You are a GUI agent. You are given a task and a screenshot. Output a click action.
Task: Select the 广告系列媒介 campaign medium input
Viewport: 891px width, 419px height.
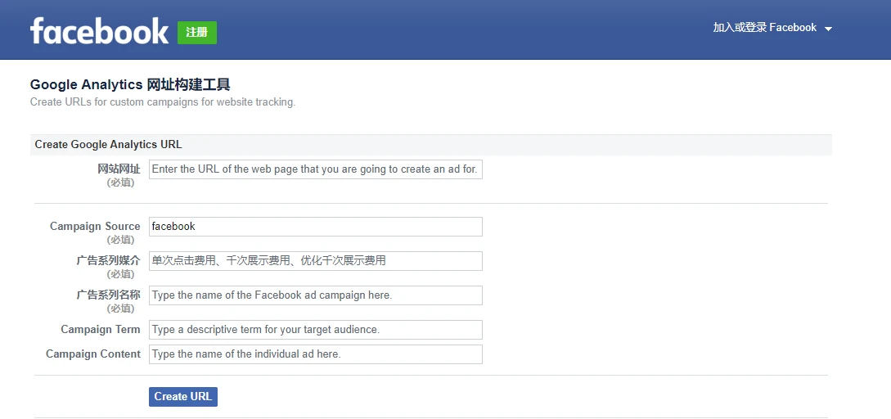[x=315, y=261]
